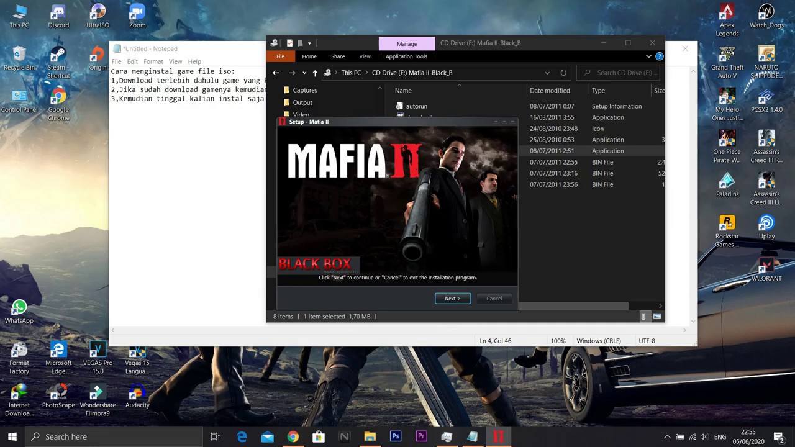Open Notepad Edit menu
795x447 pixels.
pos(132,61)
